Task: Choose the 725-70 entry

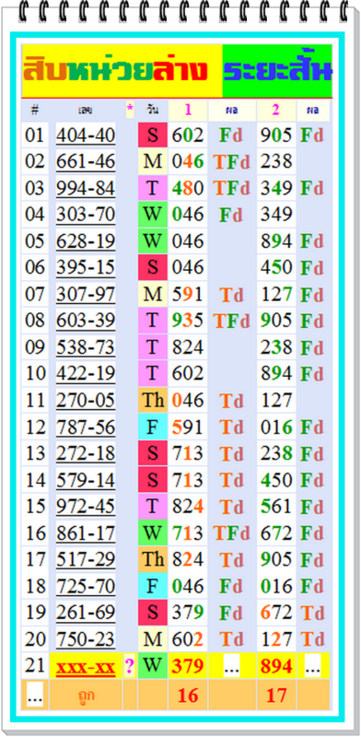Action: 86,586
